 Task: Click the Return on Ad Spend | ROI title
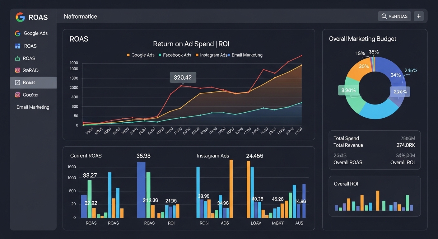coord(191,44)
